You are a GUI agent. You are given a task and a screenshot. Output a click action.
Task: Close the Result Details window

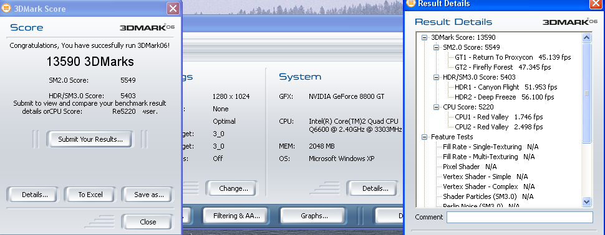click(x=596, y=4)
